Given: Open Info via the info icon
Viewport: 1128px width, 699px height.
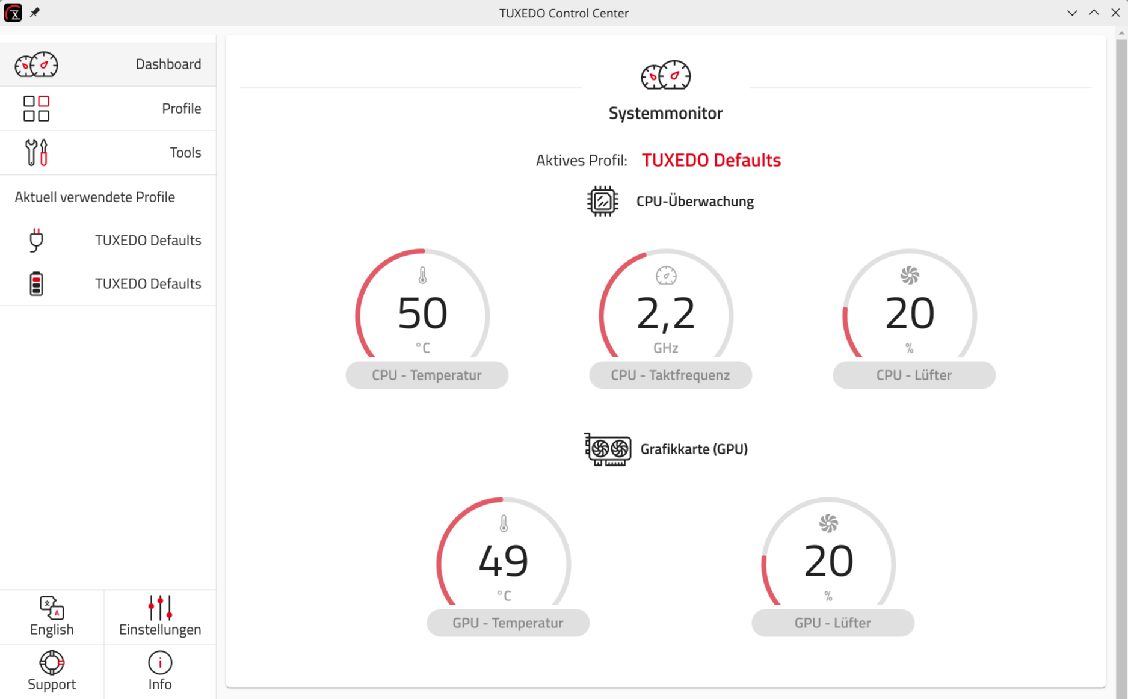Looking at the screenshot, I should click(x=159, y=663).
